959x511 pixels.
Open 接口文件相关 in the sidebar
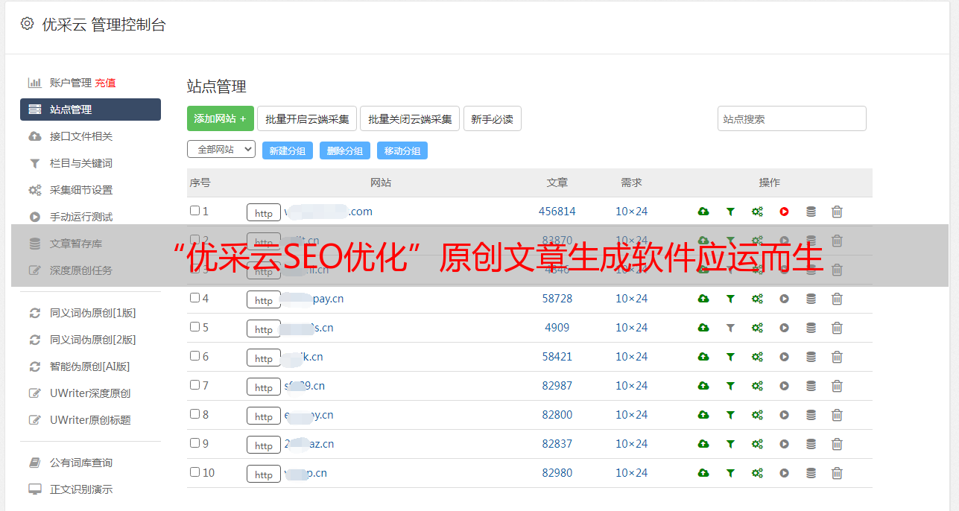(x=81, y=136)
